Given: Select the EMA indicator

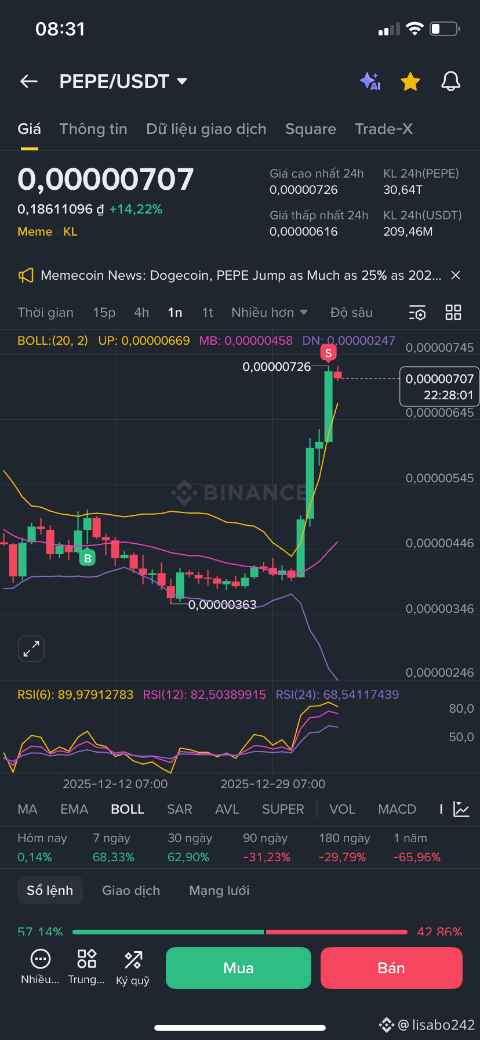Looking at the screenshot, I should pos(74,809).
